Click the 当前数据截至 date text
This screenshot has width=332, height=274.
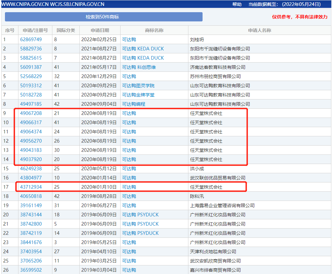pyautogui.click(x=285, y=4)
